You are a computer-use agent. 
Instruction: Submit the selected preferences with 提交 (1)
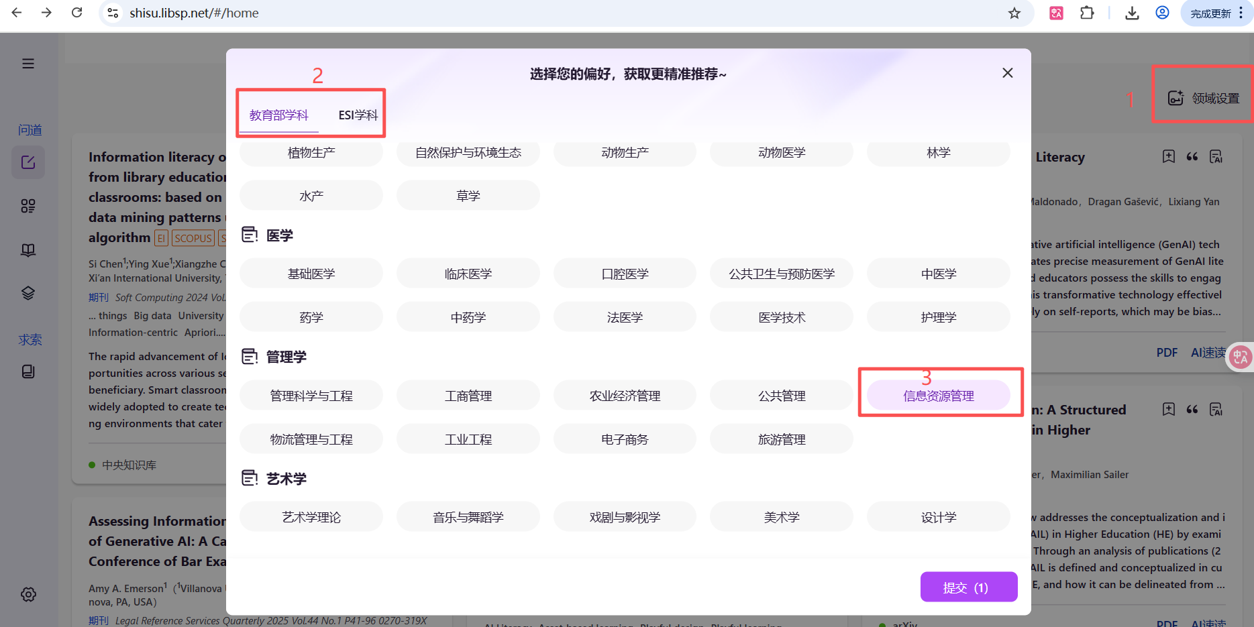968,587
